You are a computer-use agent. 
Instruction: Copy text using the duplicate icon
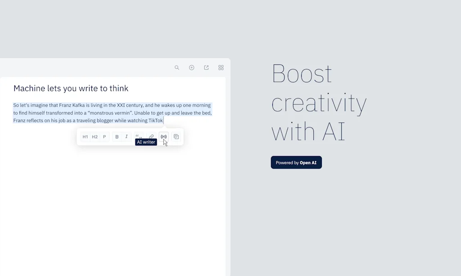click(176, 136)
